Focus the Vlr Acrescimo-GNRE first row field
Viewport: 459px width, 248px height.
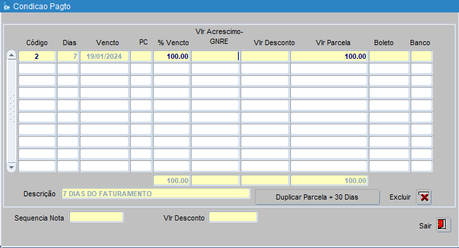pyautogui.click(x=215, y=56)
